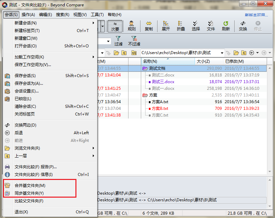Click the 不过滤 (No filter) icon
Viewport: 275px width, 218px height.
click(x=134, y=41)
